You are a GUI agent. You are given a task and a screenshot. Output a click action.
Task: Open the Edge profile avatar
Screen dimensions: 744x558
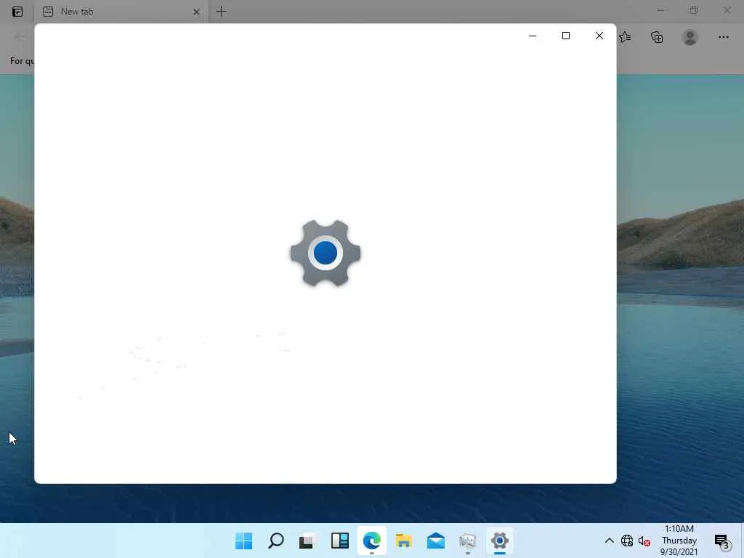tap(690, 37)
